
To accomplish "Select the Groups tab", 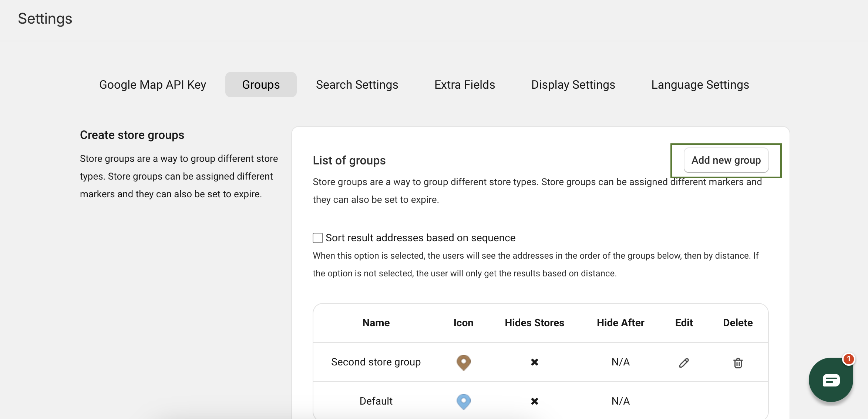I will point(261,85).
